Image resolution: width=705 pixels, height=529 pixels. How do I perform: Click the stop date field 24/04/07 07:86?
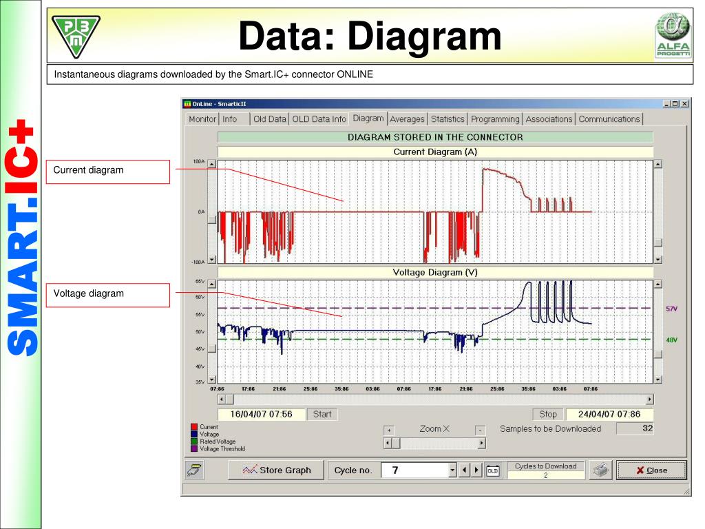pos(609,414)
